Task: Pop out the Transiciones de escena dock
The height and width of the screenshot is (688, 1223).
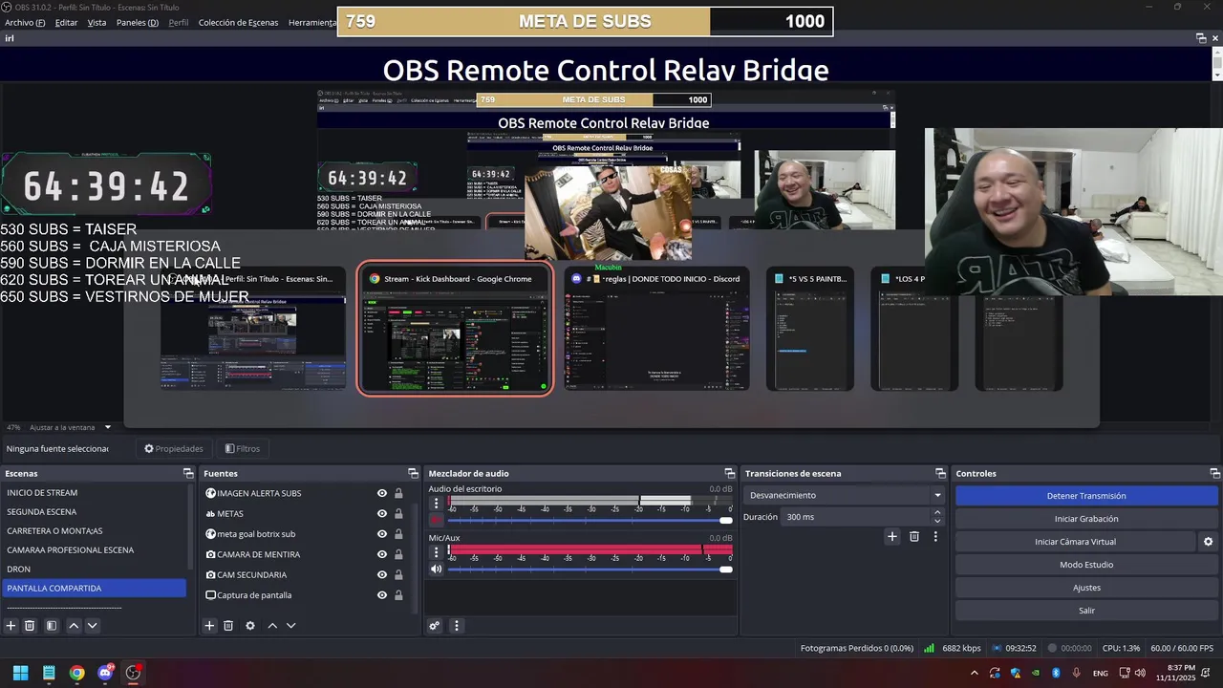Action: [940, 474]
